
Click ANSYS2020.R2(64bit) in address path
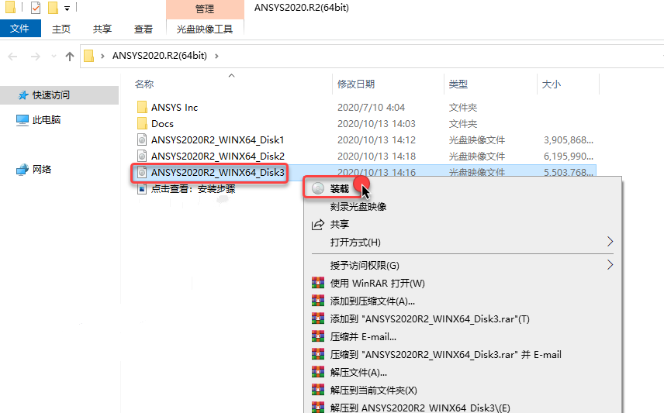pyautogui.click(x=160, y=56)
